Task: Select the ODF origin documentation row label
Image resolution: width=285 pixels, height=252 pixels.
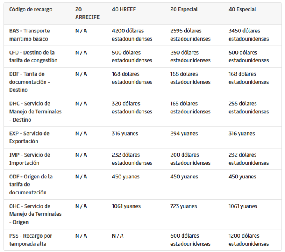Action: (x=31, y=185)
